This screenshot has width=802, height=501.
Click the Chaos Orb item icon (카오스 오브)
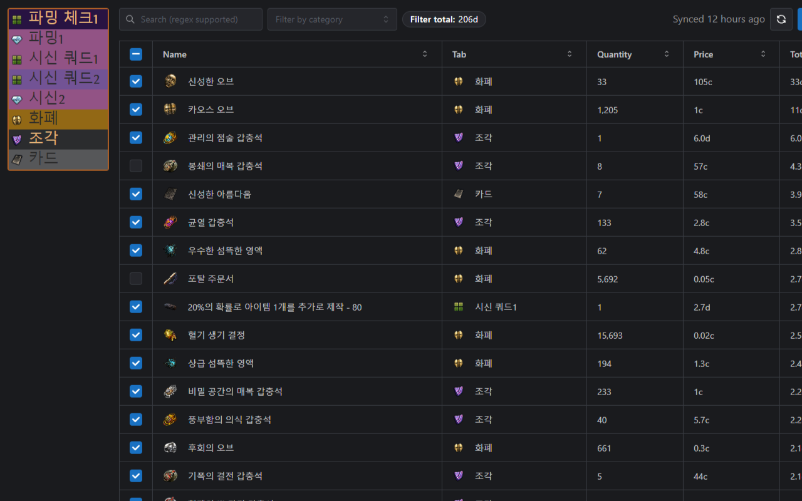tap(170, 110)
